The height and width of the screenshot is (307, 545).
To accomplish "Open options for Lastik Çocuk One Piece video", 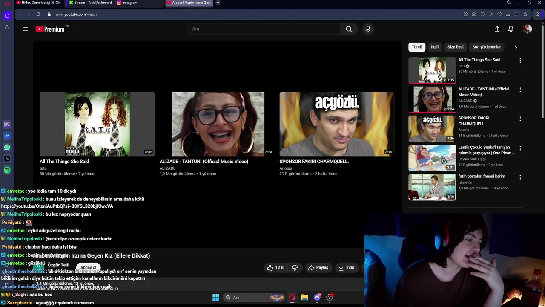I will (x=520, y=148).
